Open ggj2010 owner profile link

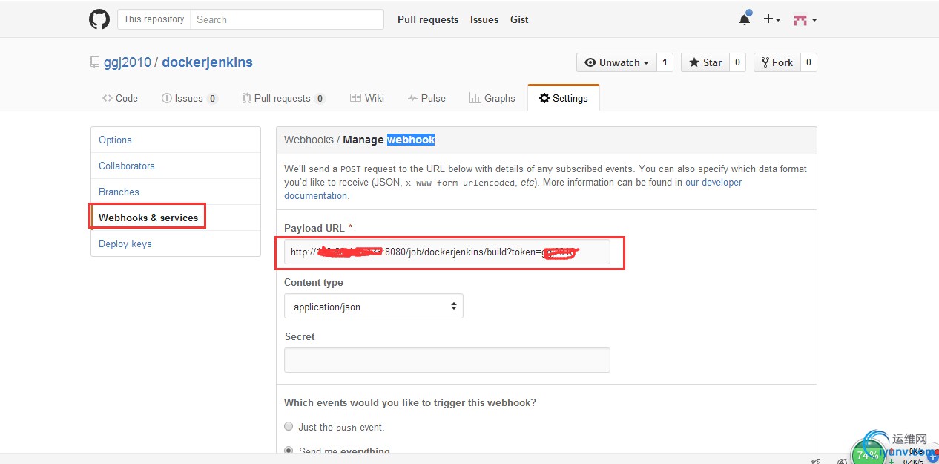tap(127, 62)
